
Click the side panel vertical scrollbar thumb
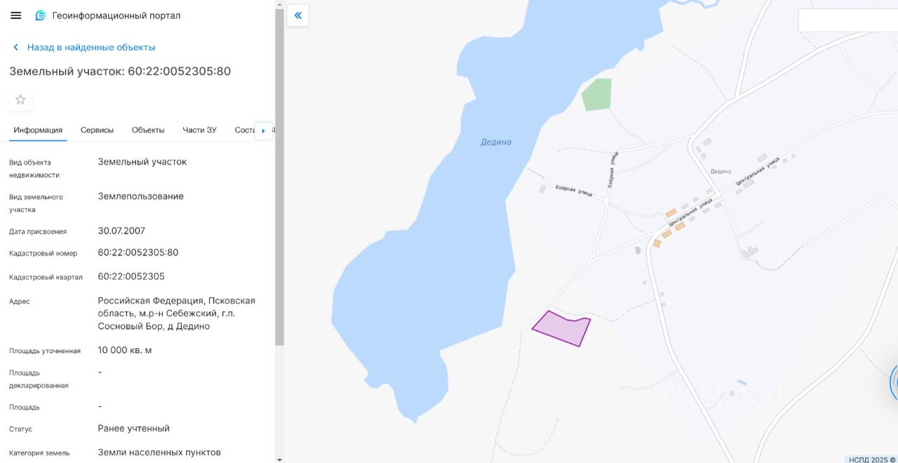click(x=279, y=177)
